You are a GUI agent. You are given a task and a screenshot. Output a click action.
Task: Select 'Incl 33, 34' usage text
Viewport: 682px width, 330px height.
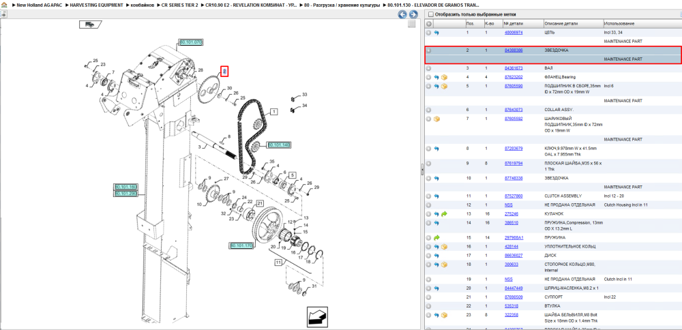(x=614, y=33)
